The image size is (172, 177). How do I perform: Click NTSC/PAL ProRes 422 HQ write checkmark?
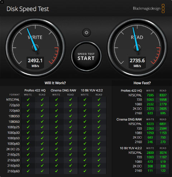point(28,100)
